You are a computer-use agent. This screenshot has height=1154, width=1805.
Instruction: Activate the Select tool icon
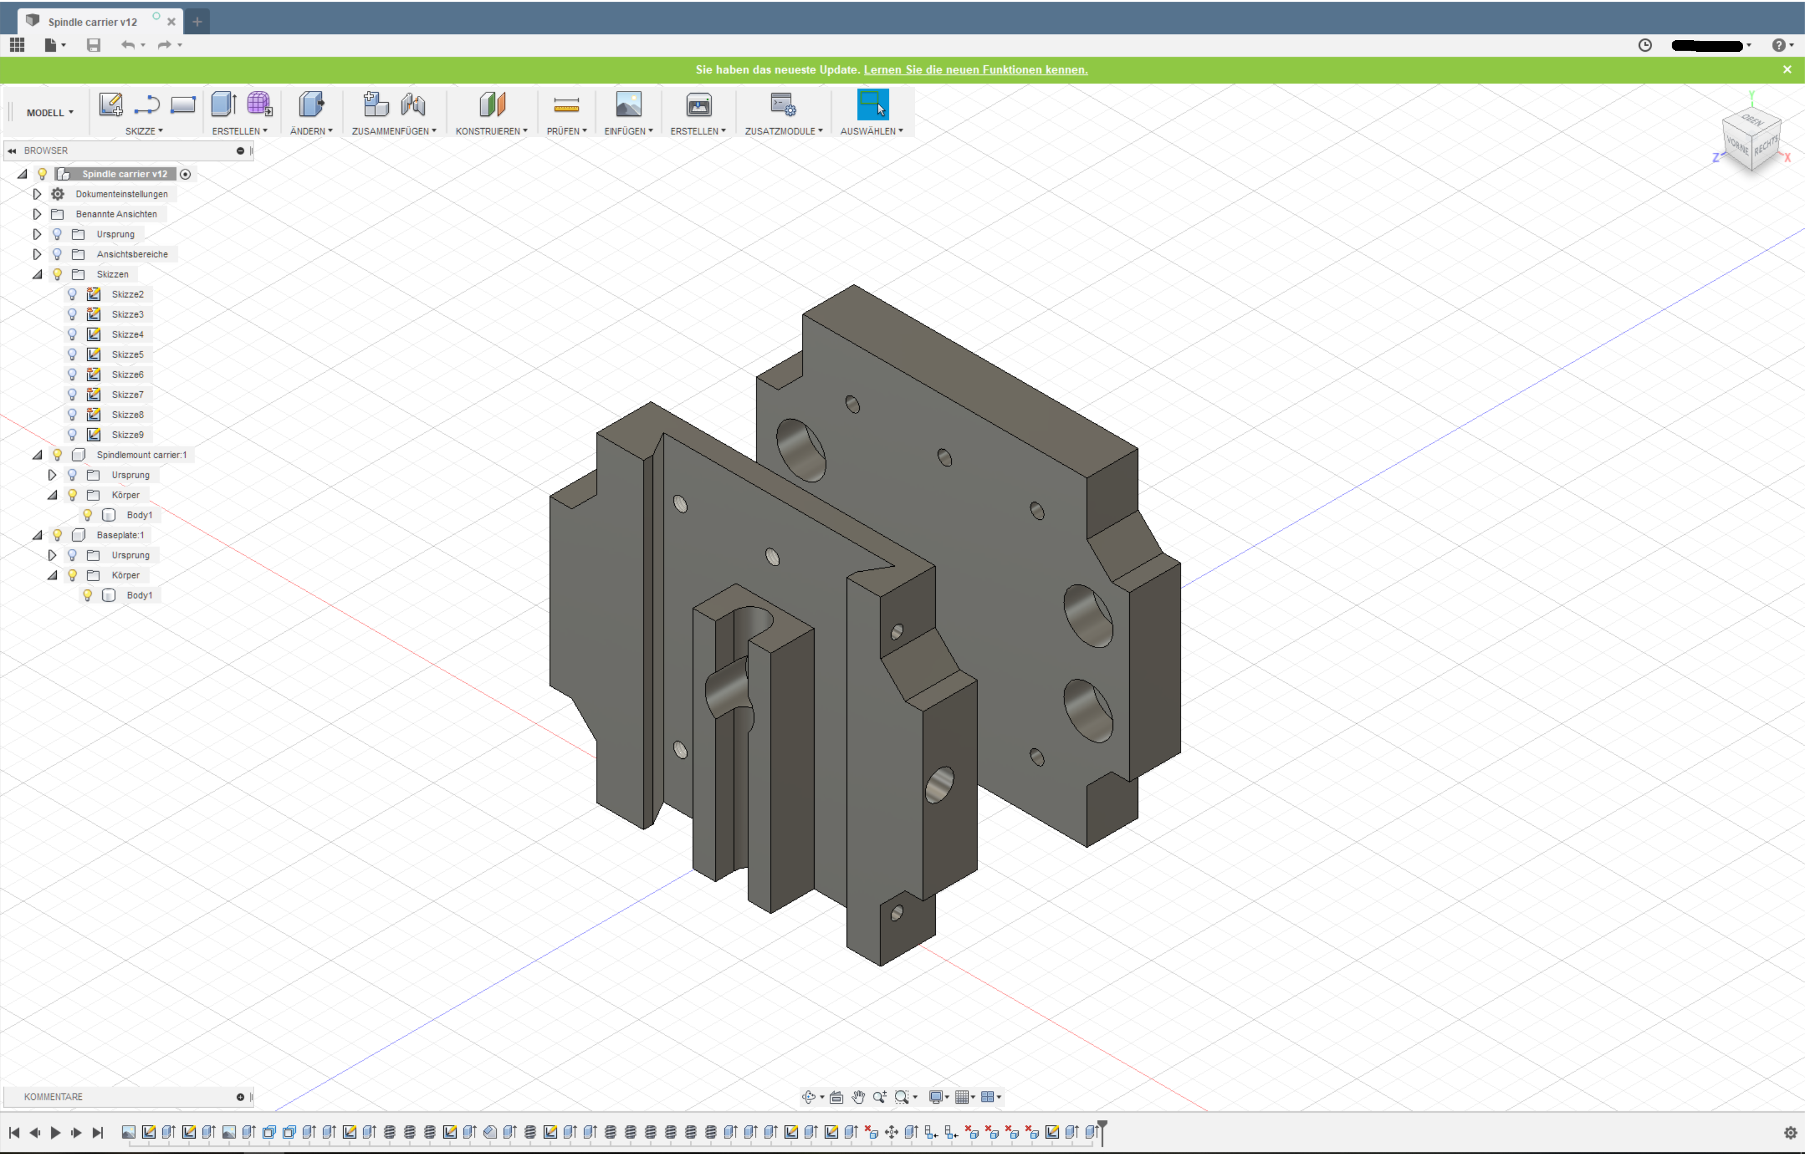pyautogui.click(x=873, y=104)
